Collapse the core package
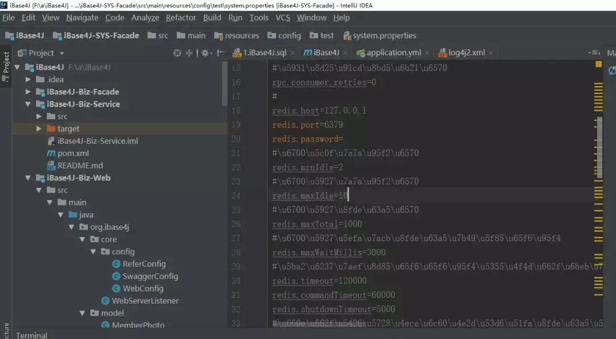 (x=82, y=239)
